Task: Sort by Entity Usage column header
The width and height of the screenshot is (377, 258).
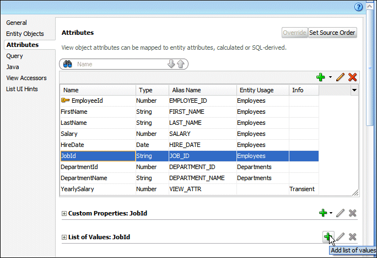Action: click(x=263, y=90)
